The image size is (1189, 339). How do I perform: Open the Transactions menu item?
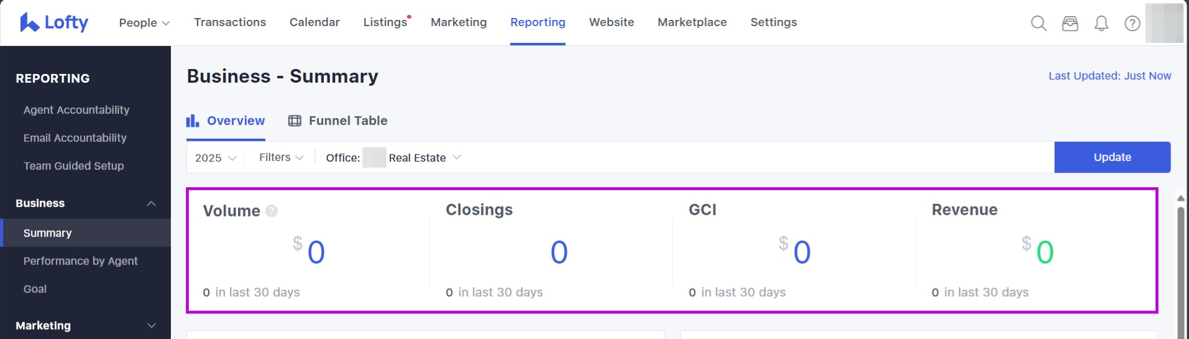click(x=230, y=22)
